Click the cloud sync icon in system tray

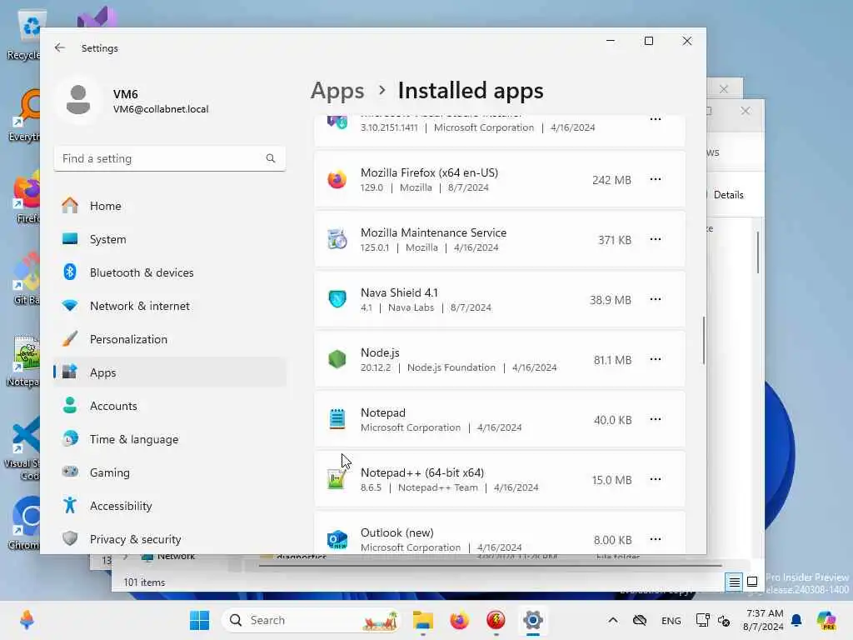tap(640, 620)
